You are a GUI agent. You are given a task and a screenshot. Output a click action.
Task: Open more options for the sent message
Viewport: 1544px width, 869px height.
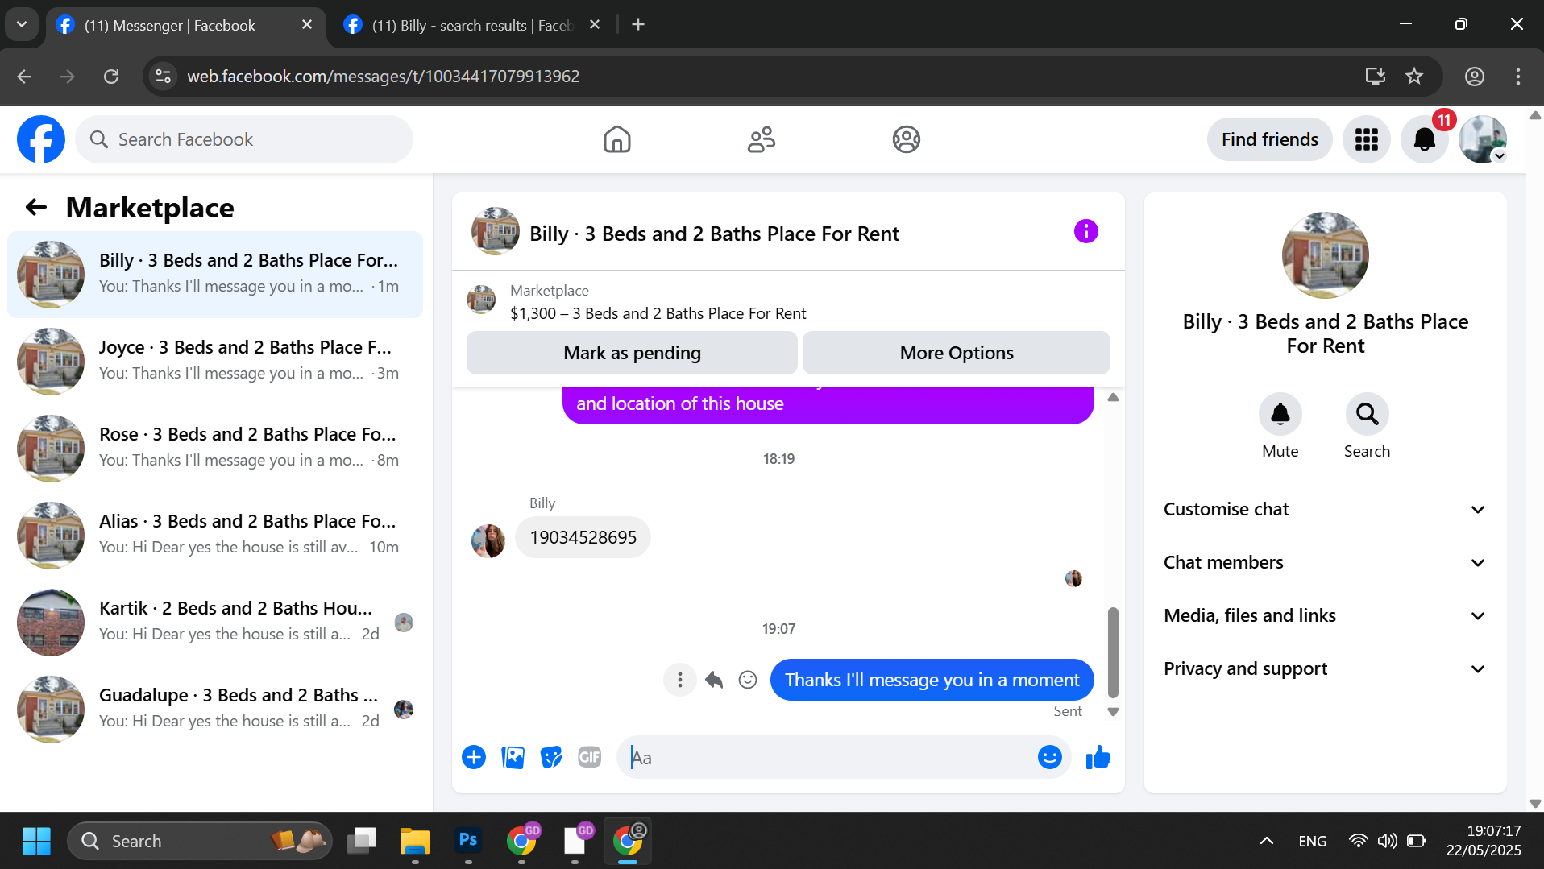tap(679, 680)
